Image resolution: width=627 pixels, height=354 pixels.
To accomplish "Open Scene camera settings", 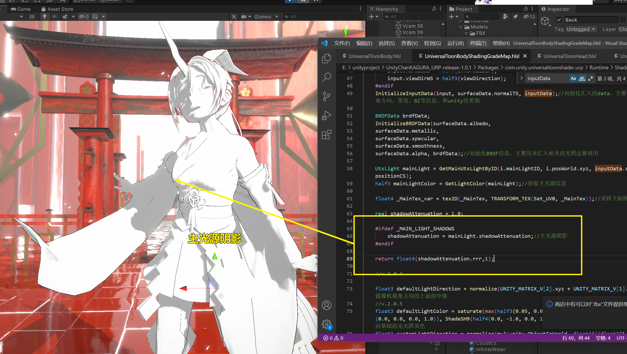I will 244,17.
